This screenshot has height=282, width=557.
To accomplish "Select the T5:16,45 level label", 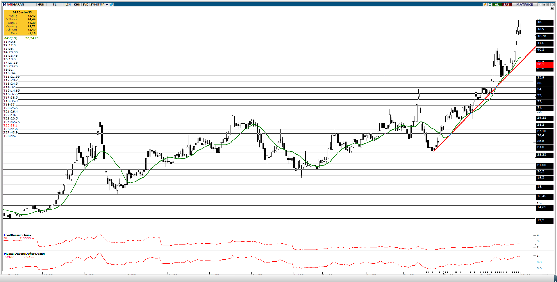I will [10, 56].
